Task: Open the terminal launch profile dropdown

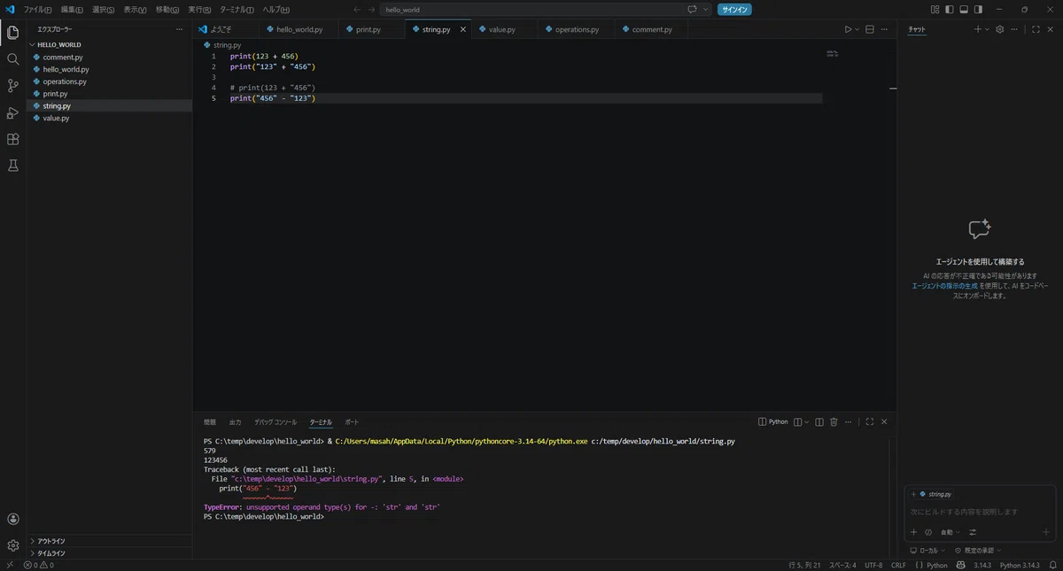Action: [x=806, y=422]
